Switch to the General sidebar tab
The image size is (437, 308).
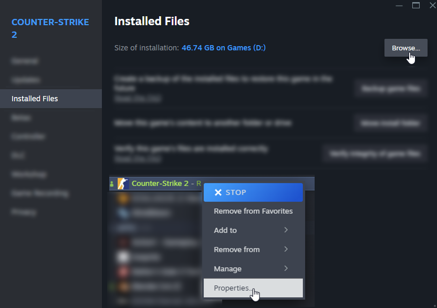coord(25,61)
